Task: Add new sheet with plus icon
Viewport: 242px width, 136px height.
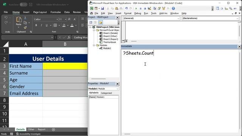Action: tap(53, 130)
